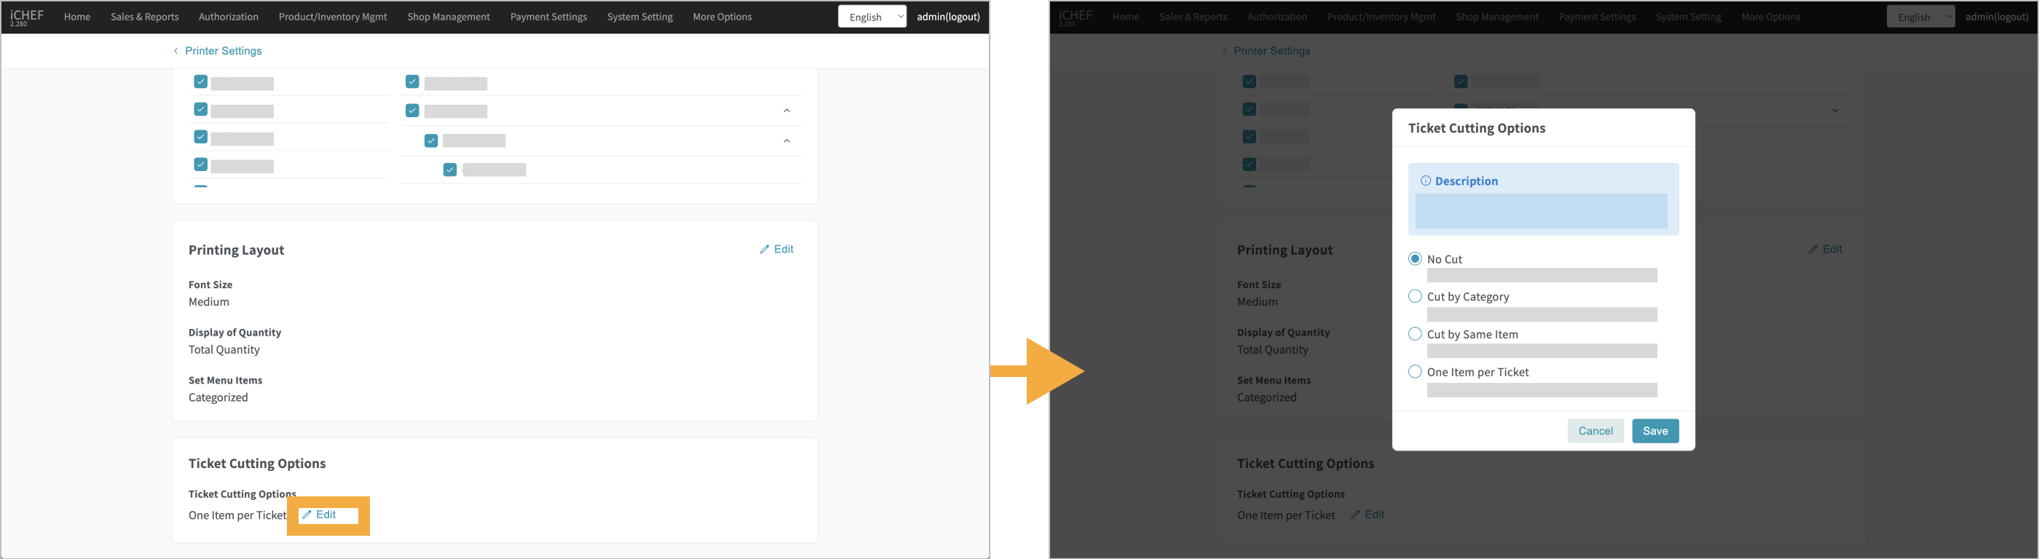The width and height of the screenshot is (2039, 559).
Task: Click Cancel in Ticket Cutting Options dialog
Action: coord(1595,431)
